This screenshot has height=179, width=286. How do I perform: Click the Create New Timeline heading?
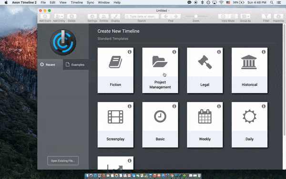tap(118, 31)
